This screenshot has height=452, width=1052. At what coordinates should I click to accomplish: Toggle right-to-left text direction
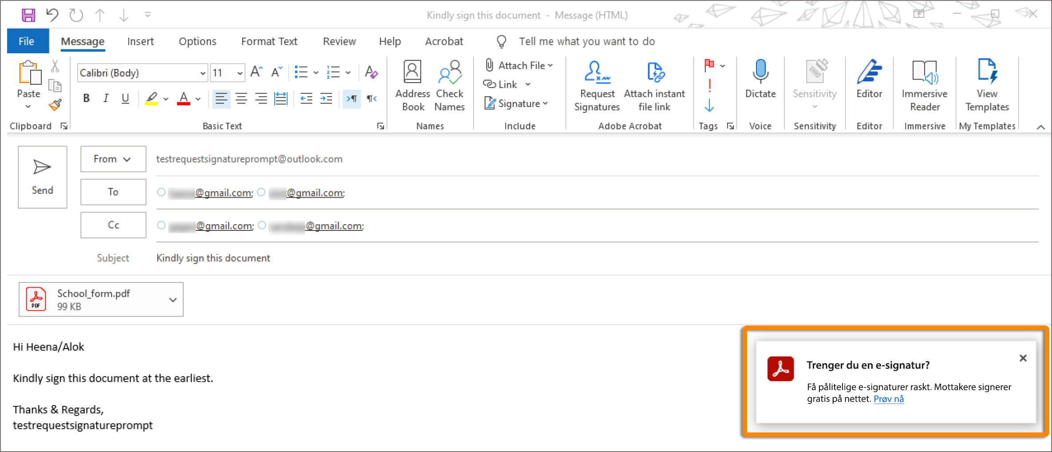point(372,98)
